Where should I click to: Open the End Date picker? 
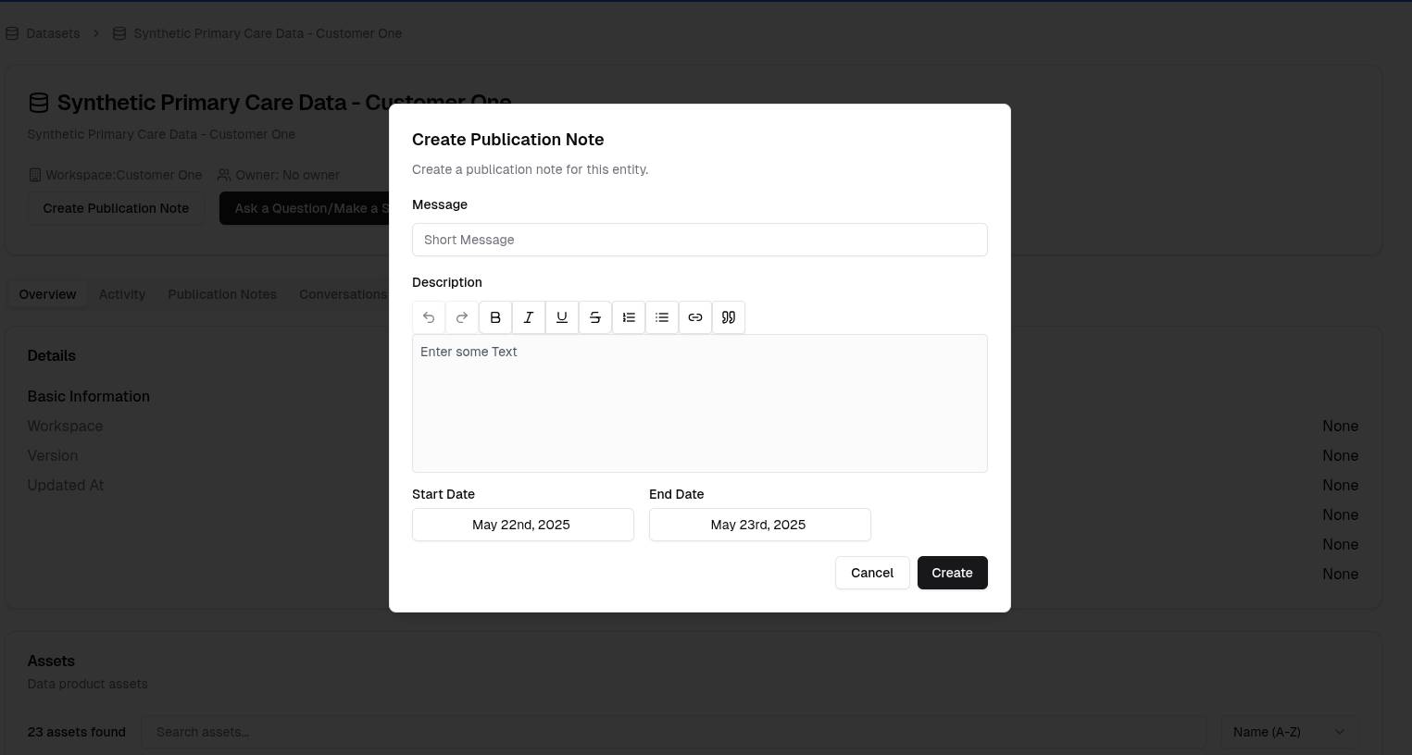[x=759, y=525]
